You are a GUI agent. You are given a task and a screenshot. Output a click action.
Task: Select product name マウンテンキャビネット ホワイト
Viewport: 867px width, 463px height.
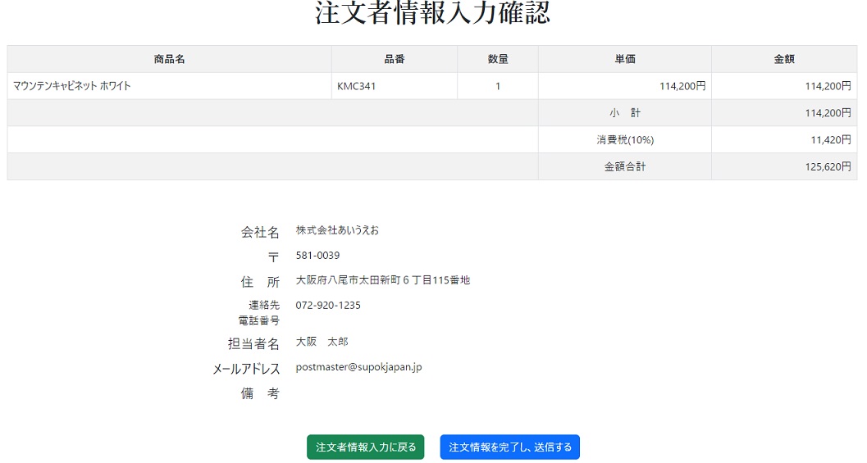[x=72, y=86]
